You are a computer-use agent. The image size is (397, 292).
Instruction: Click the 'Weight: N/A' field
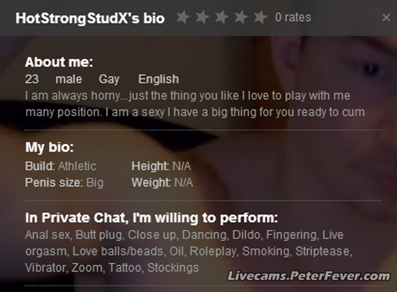coord(162,182)
